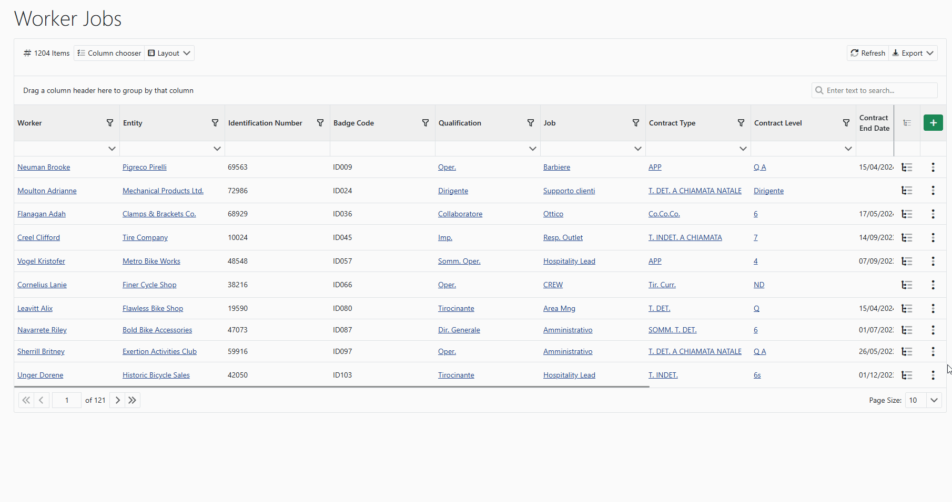Open three-dot menu for Creel Clifford row
952x502 pixels.
click(x=933, y=238)
